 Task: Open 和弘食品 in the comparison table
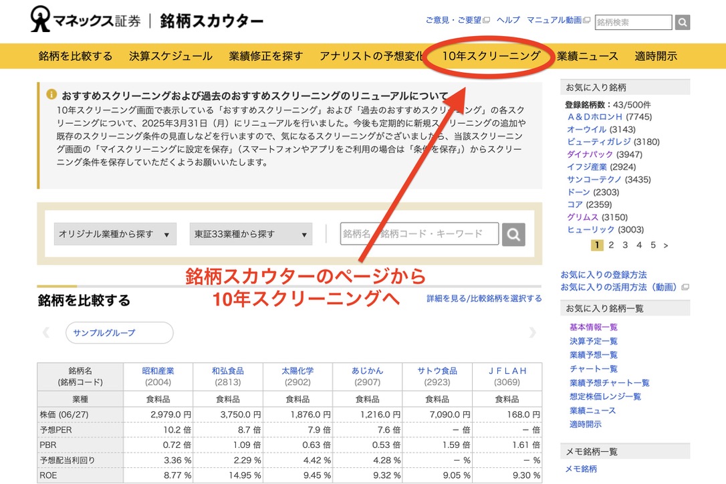228,371
